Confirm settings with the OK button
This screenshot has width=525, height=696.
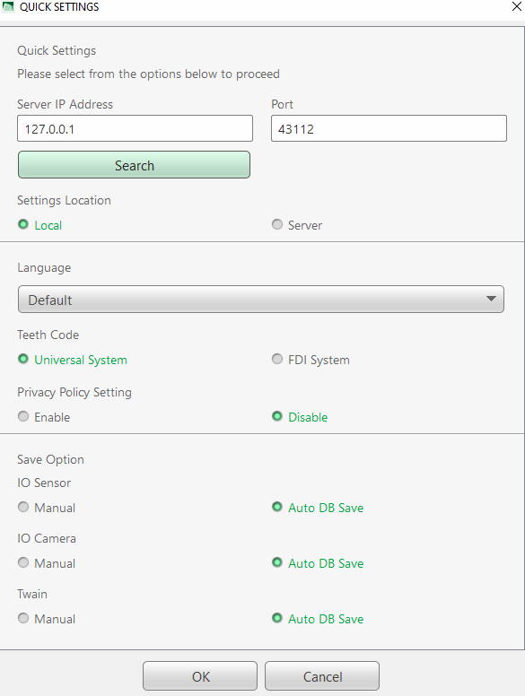coord(200,676)
